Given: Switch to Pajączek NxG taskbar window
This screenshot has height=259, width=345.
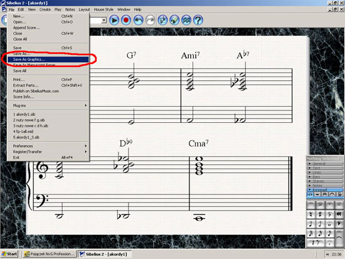Looking at the screenshot, I should 50,254.
